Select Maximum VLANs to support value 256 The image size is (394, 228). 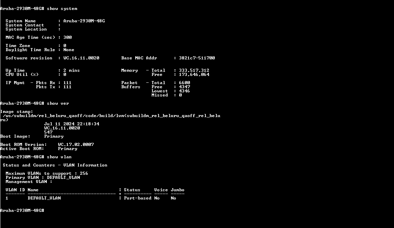point(84,173)
